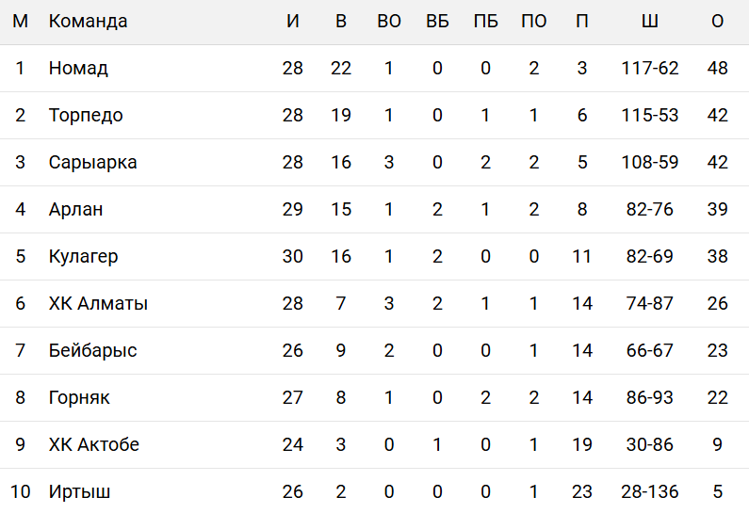Click the В wins column header
The height and width of the screenshot is (513, 749).
pos(341,22)
